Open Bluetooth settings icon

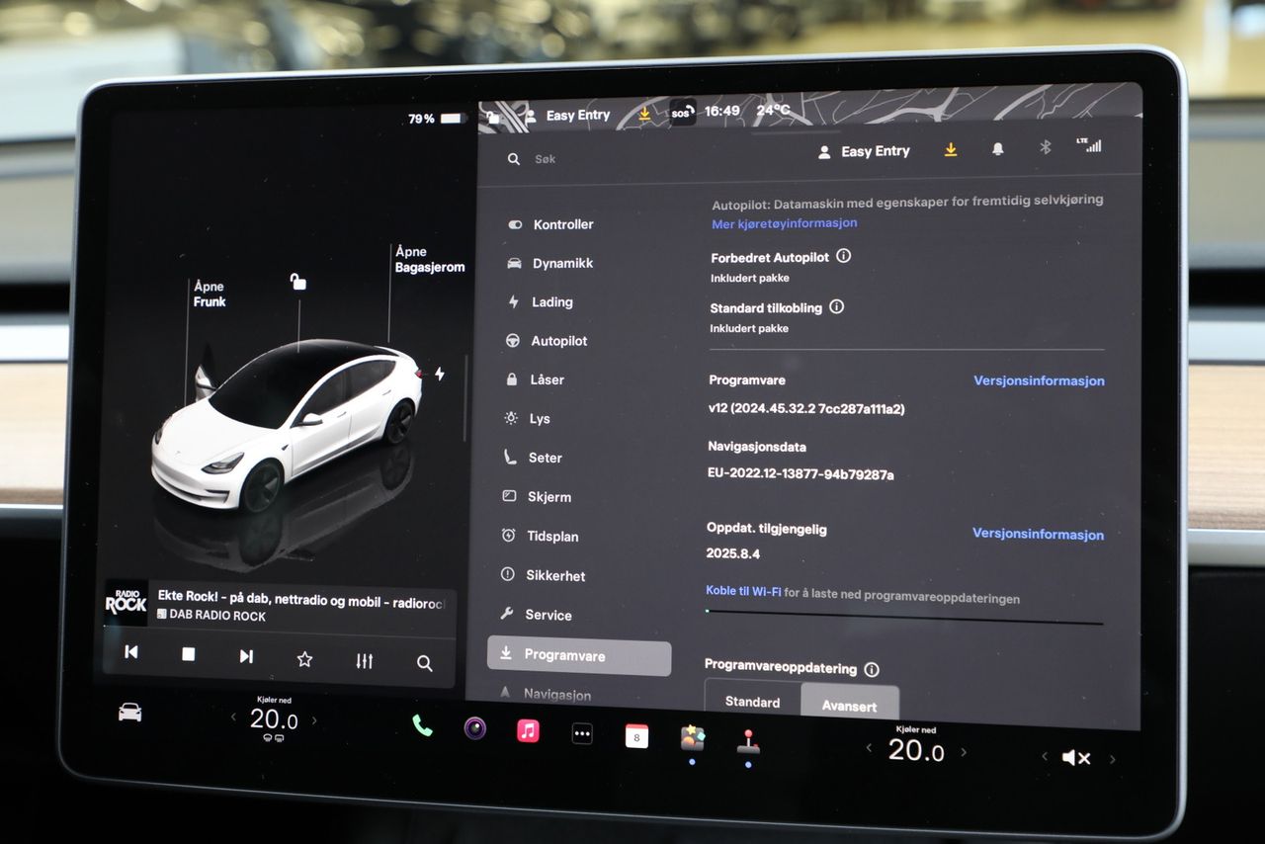(x=1045, y=147)
